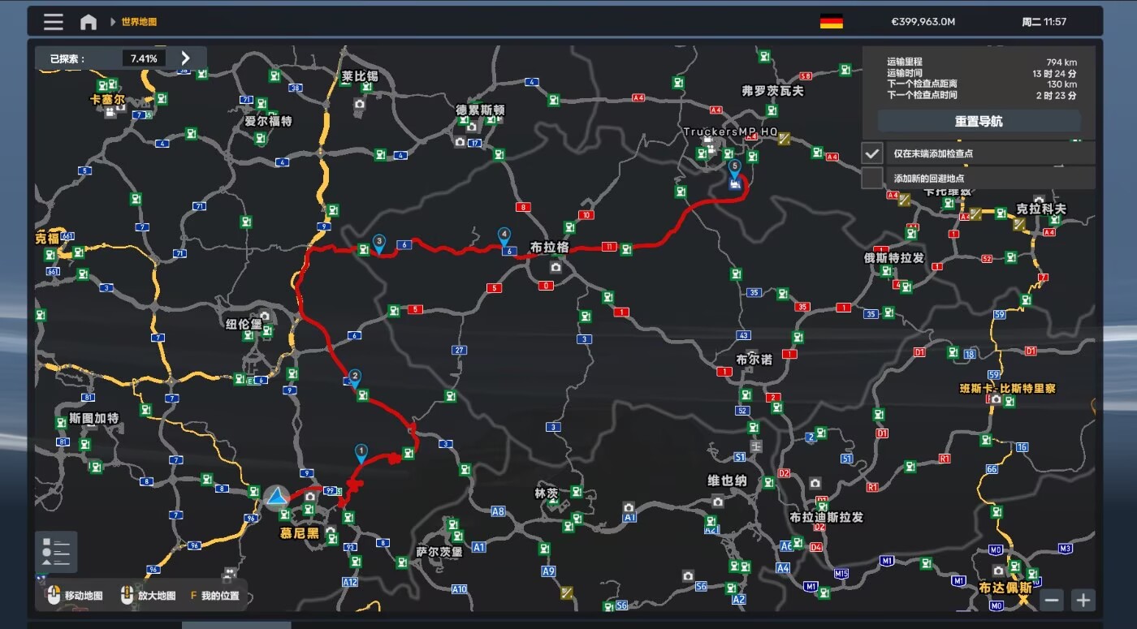Click the red road shield 10
The image size is (1137, 629).
pos(586,215)
